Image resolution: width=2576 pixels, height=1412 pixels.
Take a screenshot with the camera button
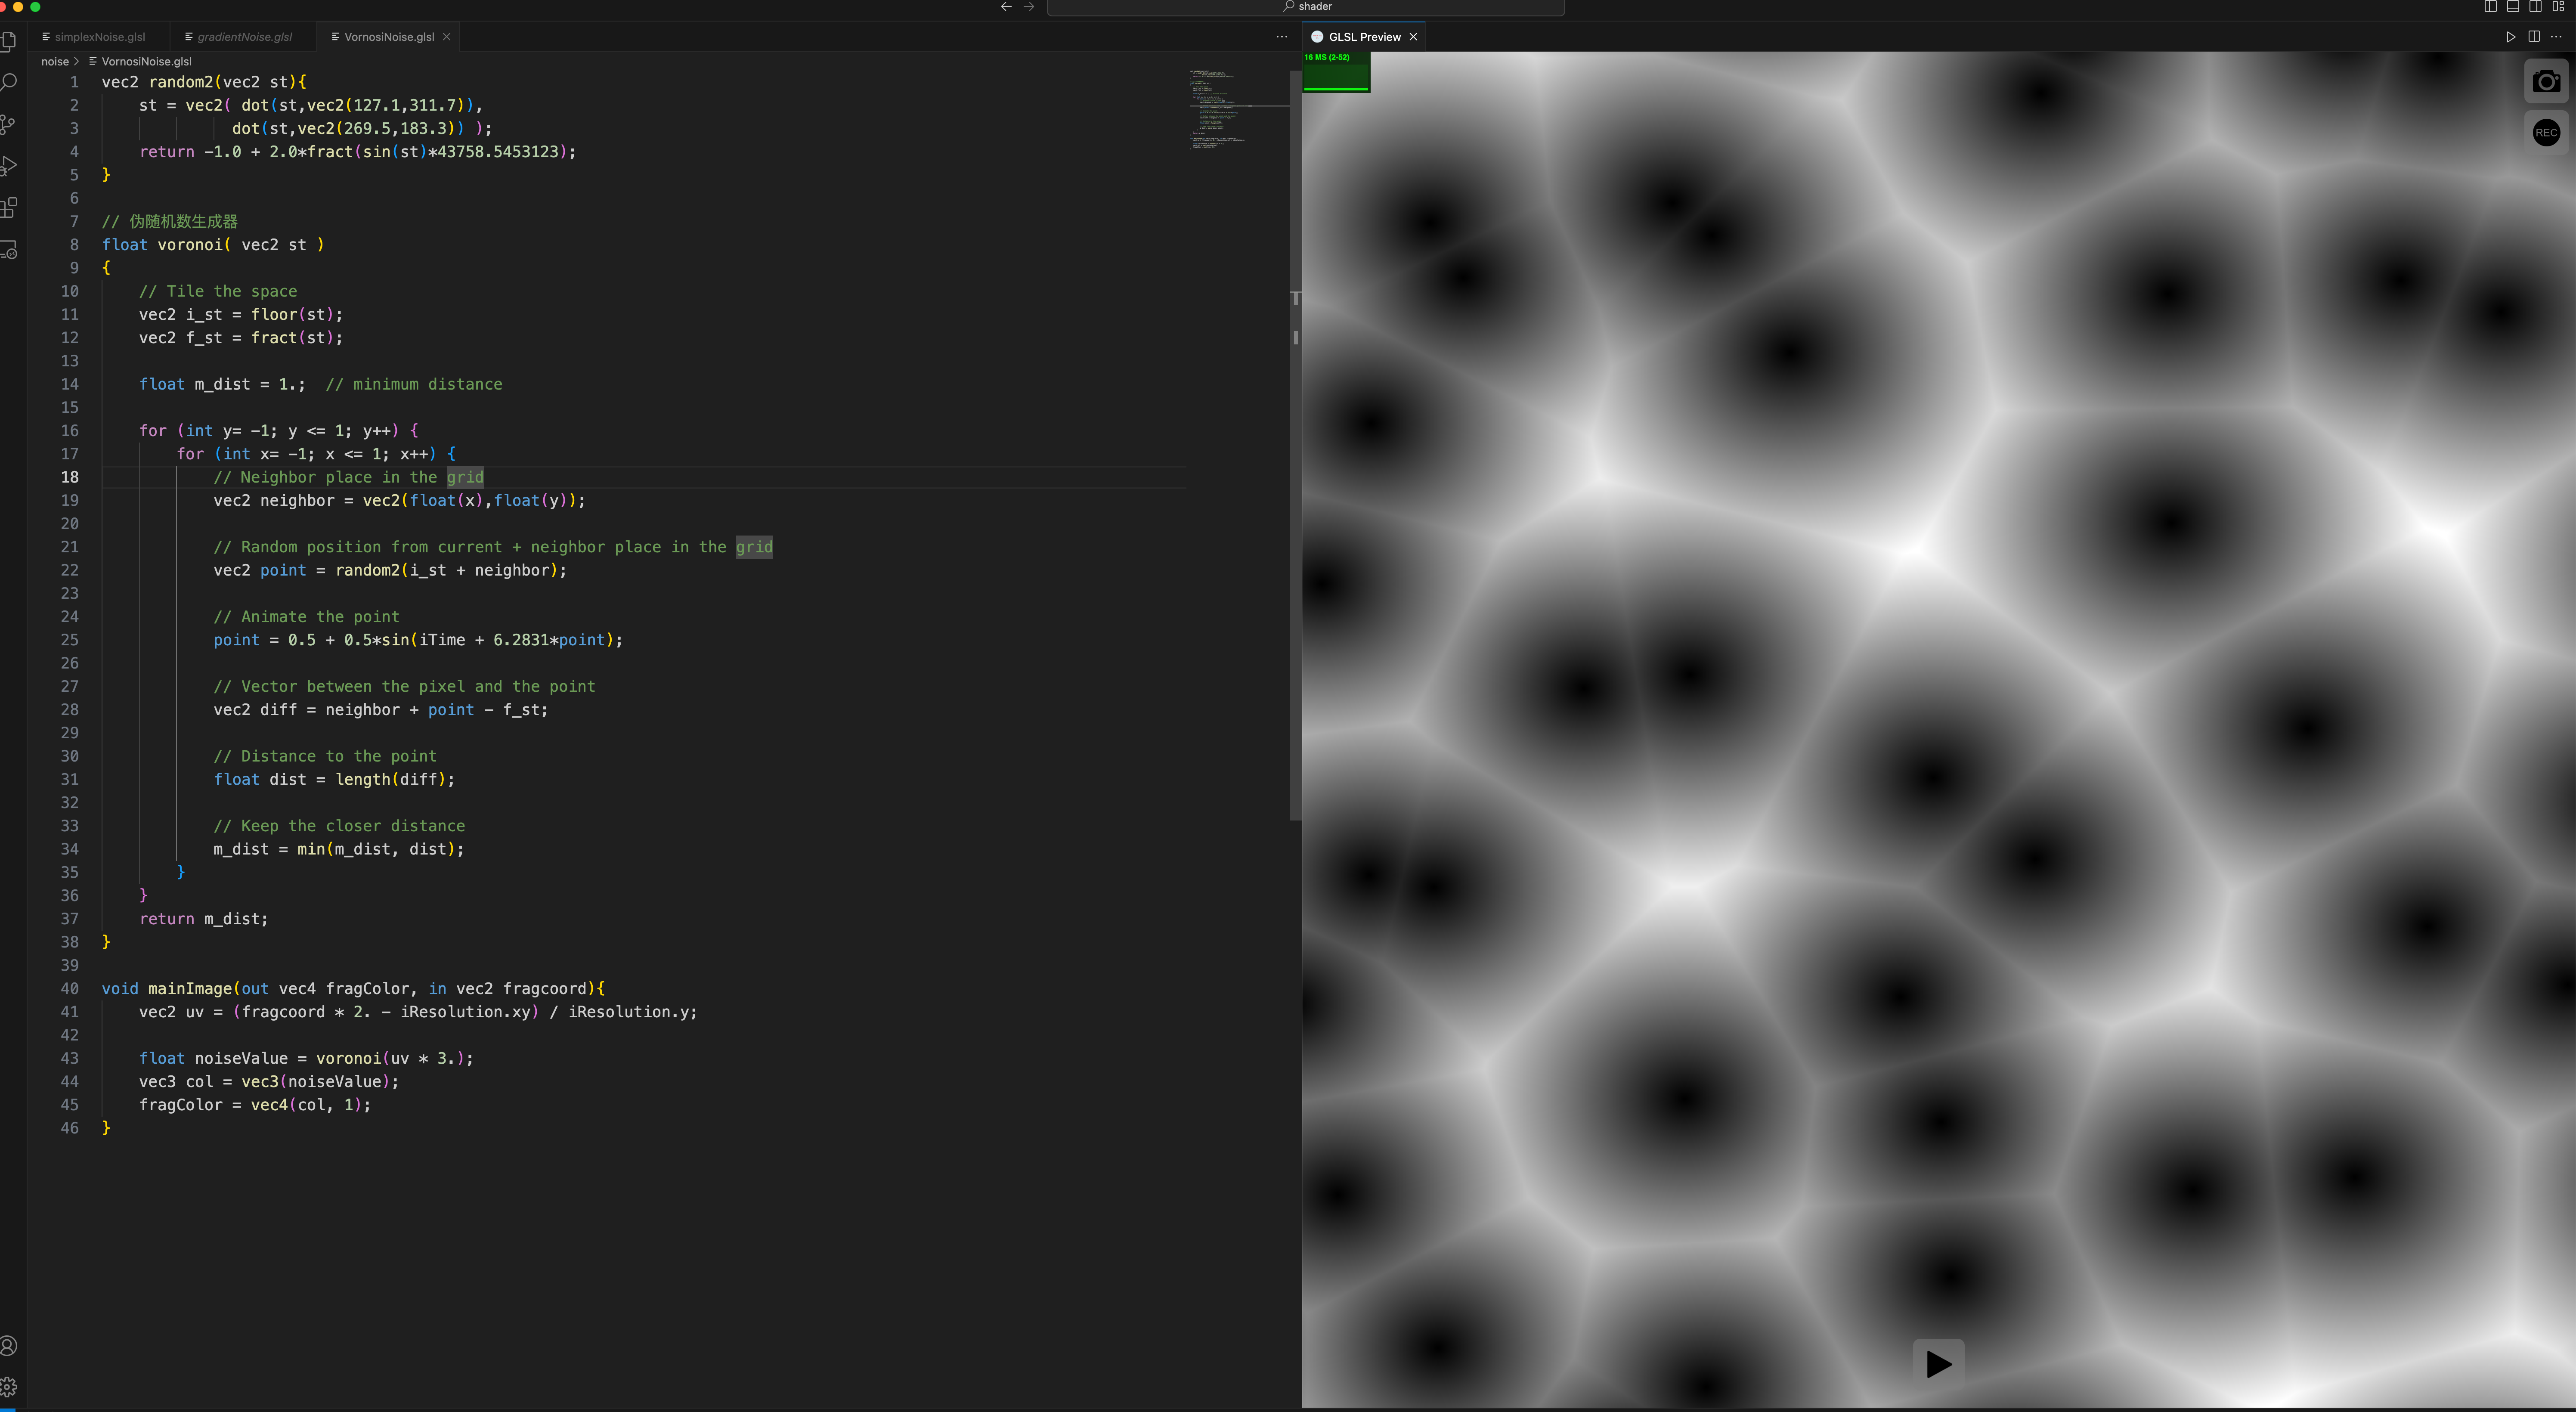(2546, 81)
